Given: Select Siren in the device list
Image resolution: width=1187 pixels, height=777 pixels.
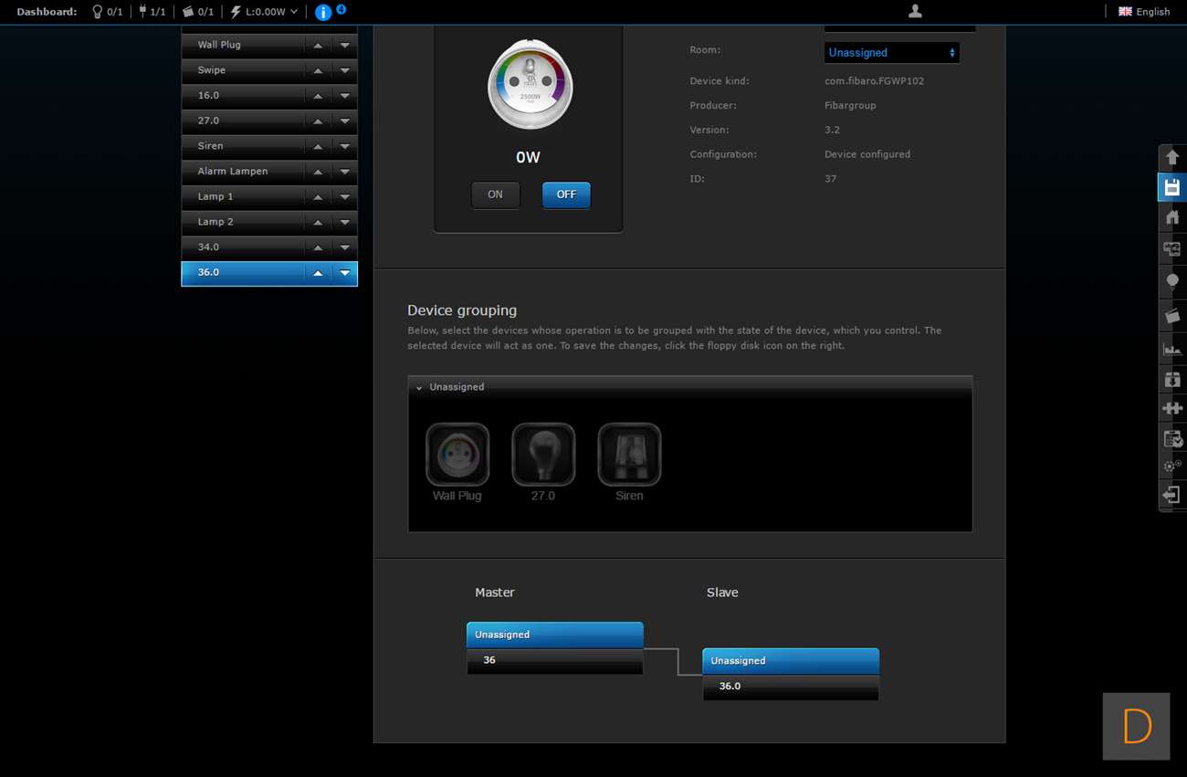Looking at the screenshot, I should 241,146.
